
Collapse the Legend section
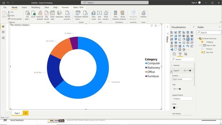click(172, 70)
